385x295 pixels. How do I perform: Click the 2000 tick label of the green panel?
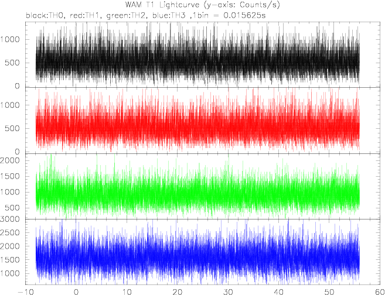[10, 160]
